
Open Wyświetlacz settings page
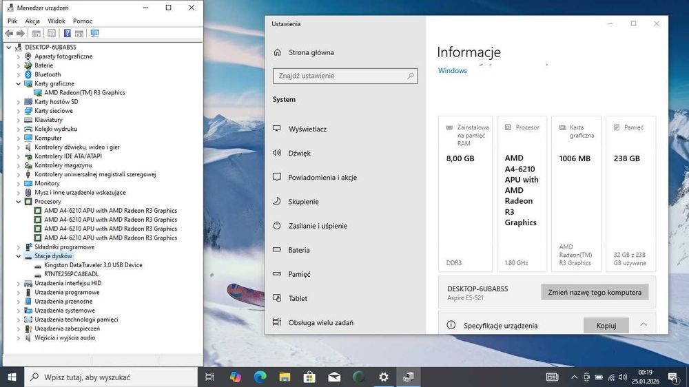tap(307, 129)
